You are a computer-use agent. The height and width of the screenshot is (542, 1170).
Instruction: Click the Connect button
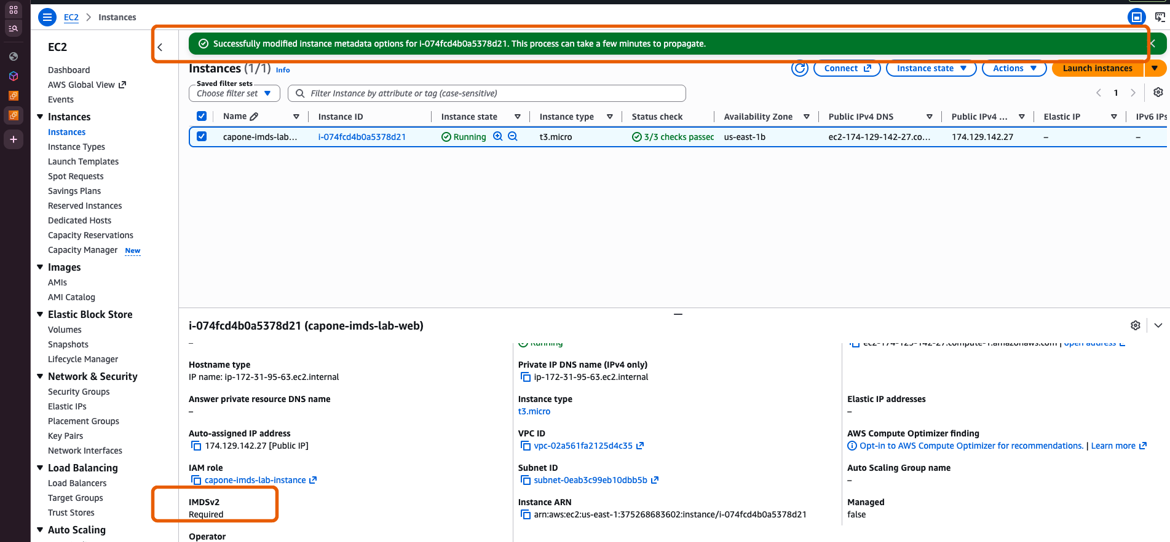coord(847,68)
